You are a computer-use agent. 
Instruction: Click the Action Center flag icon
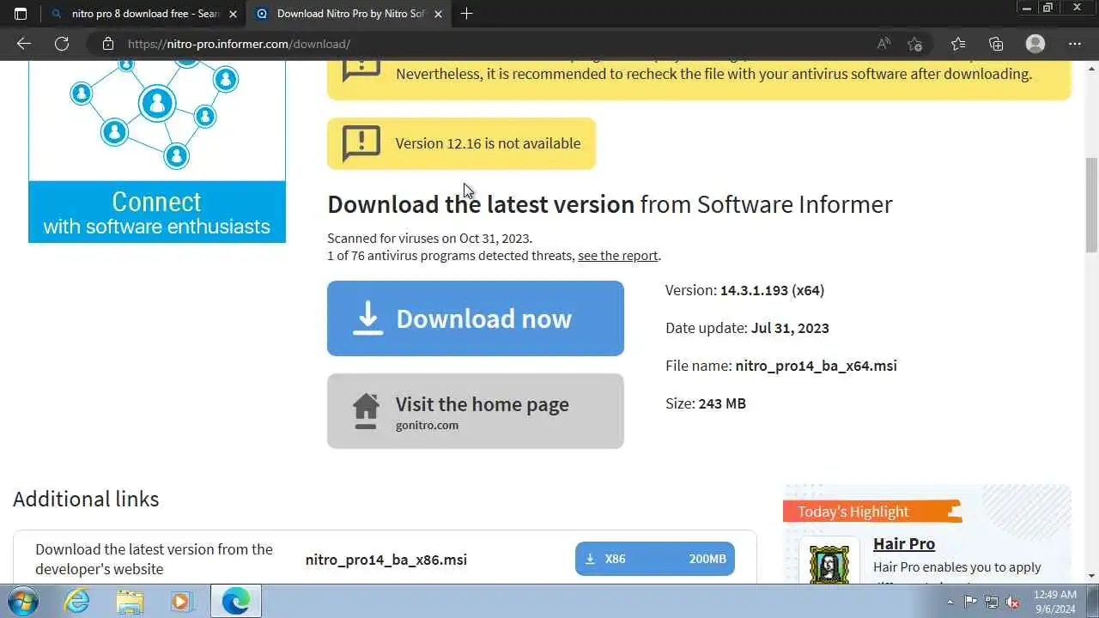[x=971, y=602]
